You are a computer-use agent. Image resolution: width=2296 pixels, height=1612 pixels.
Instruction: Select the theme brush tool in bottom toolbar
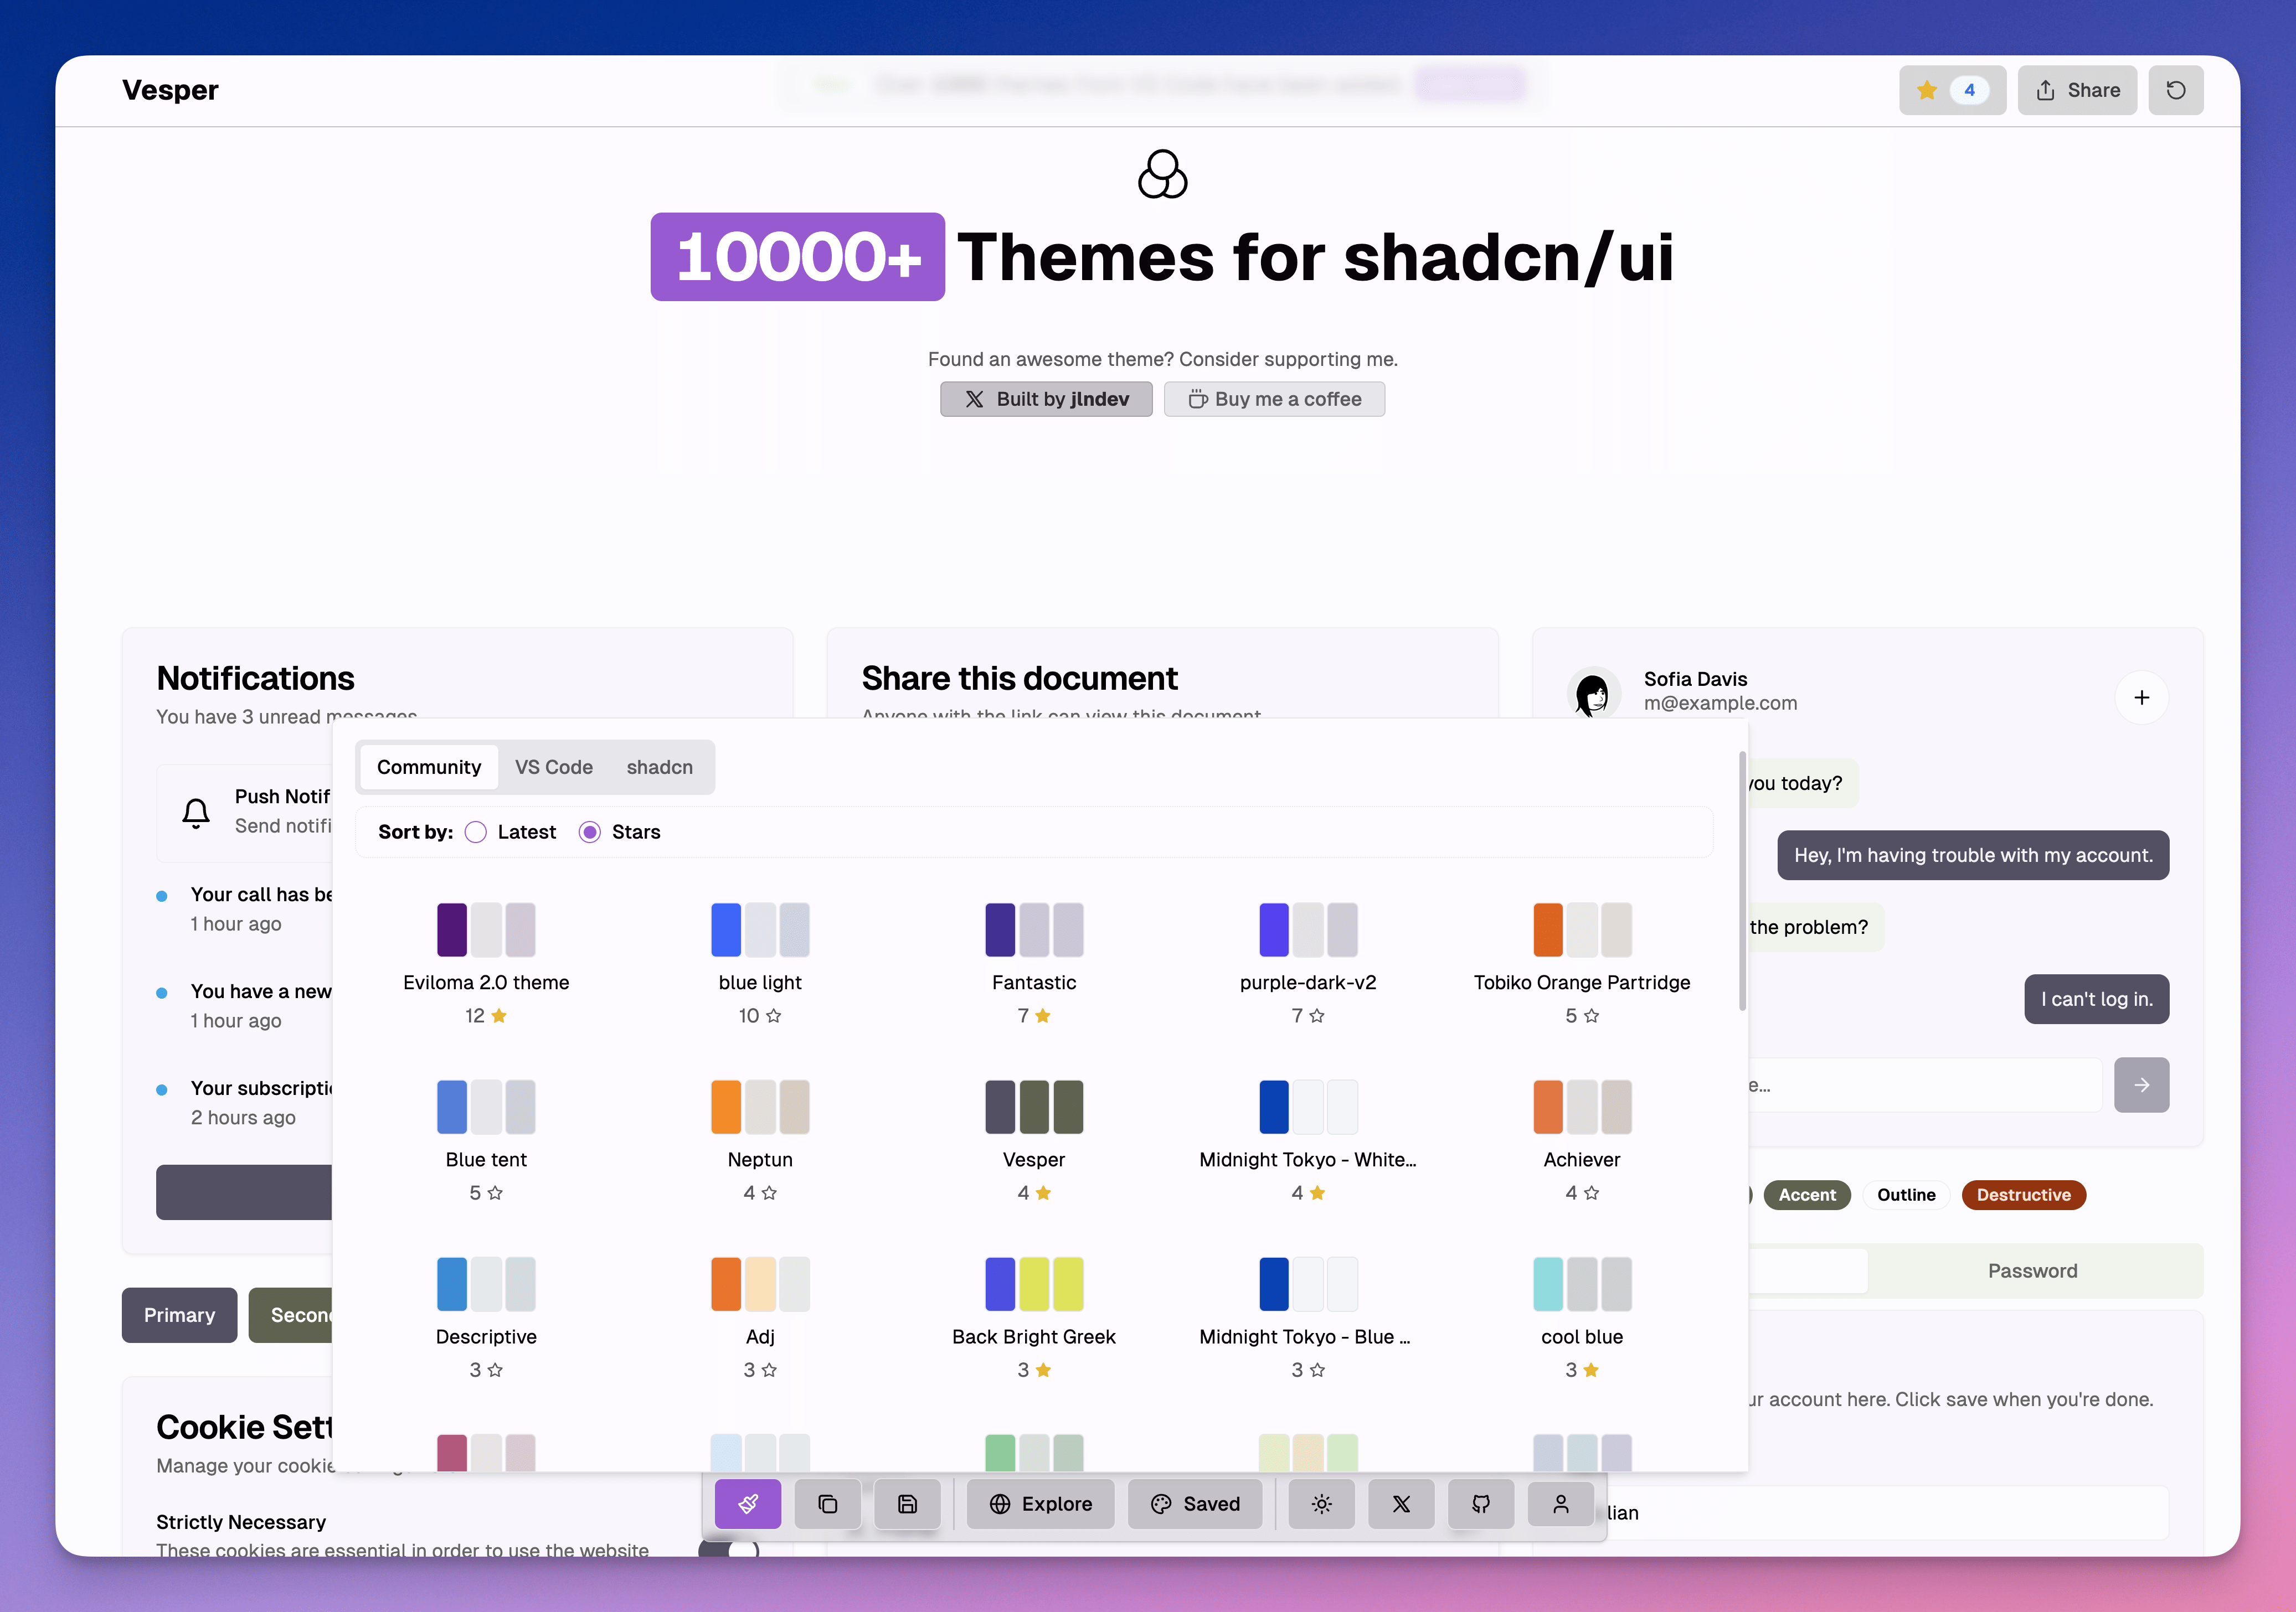748,1504
